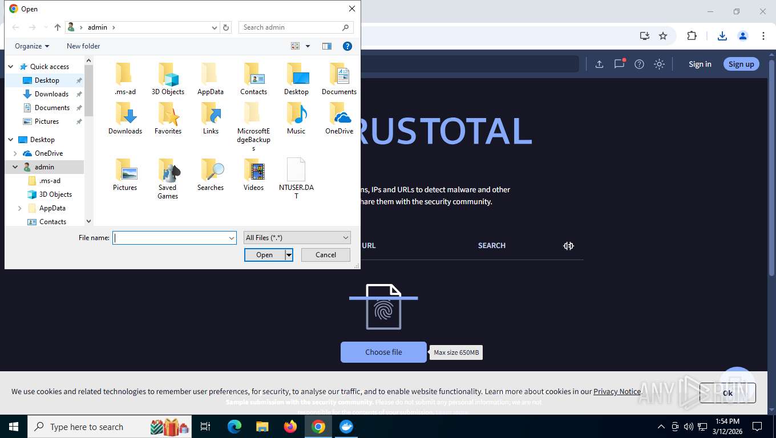Image resolution: width=776 pixels, height=438 pixels.
Task: Open the All Files type dropdown
Action: pos(297,238)
